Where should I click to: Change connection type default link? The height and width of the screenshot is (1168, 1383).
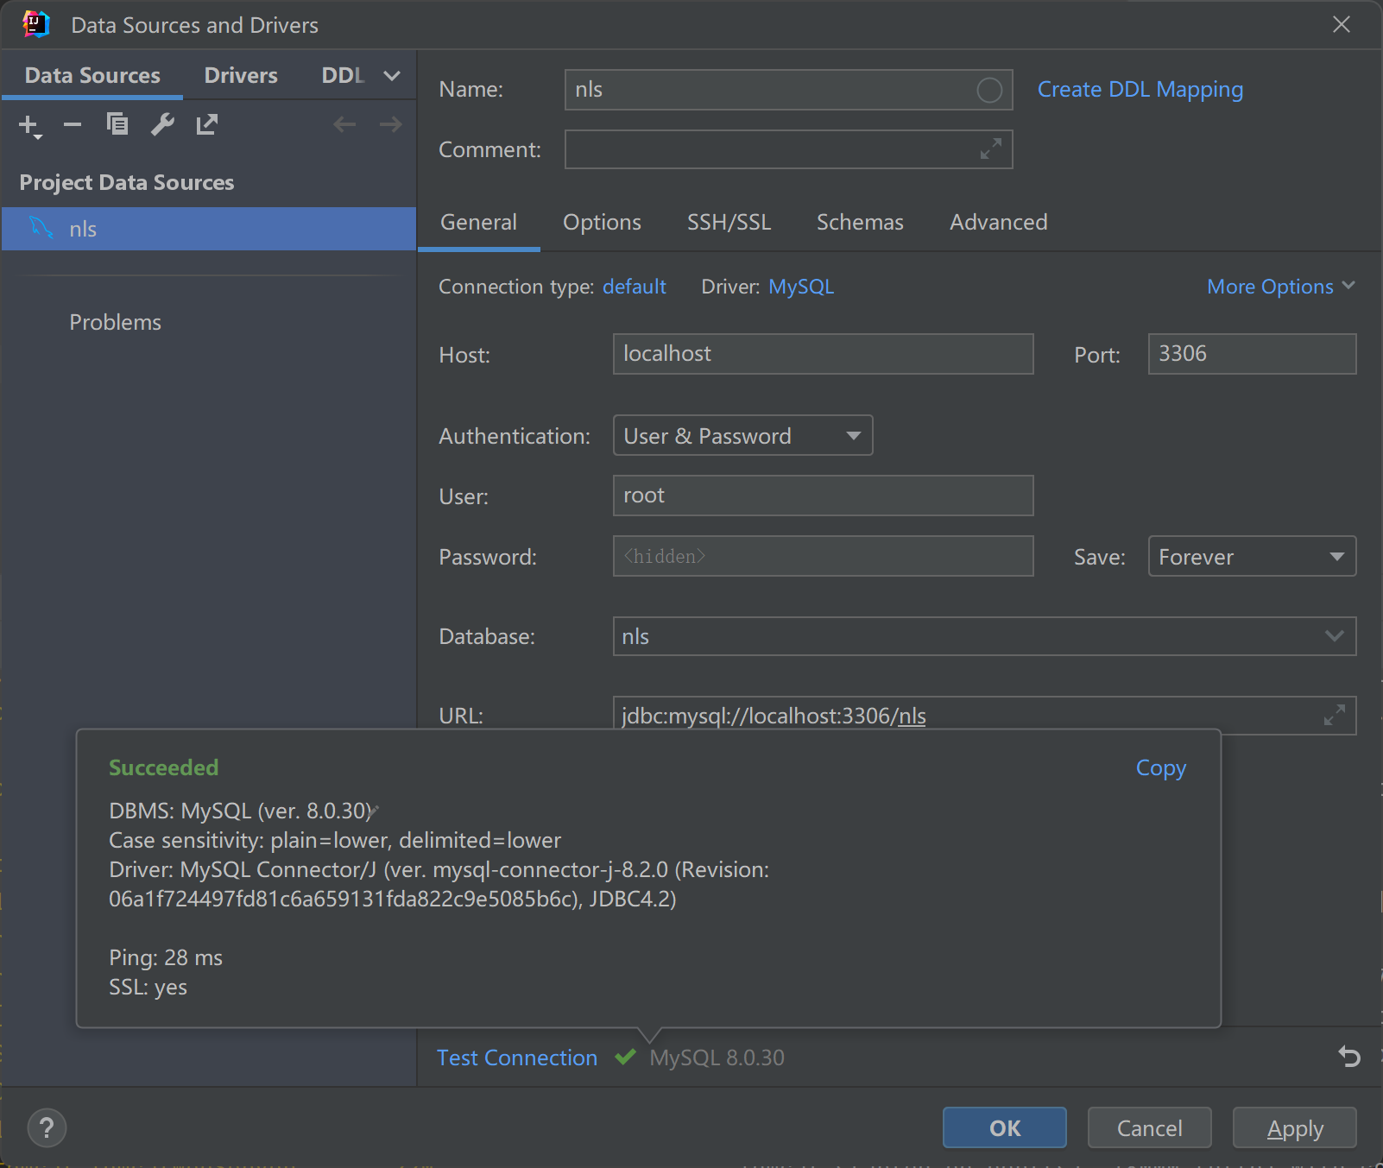[x=634, y=287]
